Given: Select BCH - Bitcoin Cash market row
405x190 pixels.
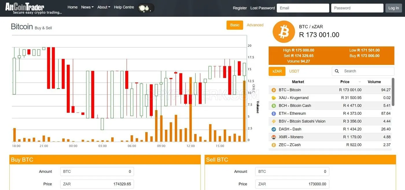Looking at the screenshot, I should [330, 106].
